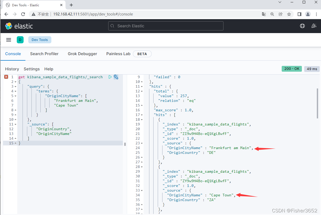Viewport: 321px width, 215px height.
Task: Click the insecure site warning icon
Action: click(34, 14)
